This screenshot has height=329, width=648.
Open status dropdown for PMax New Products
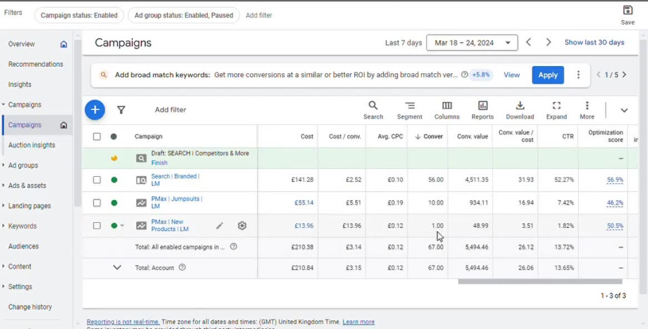[x=122, y=226]
